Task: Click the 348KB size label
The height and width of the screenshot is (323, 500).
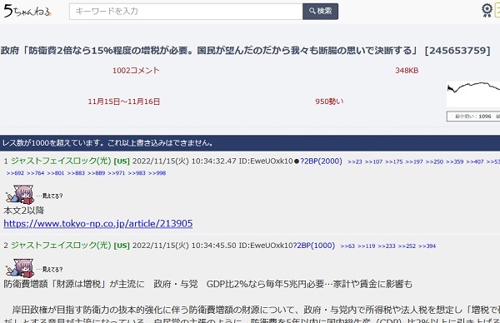Action: [x=407, y=71]
